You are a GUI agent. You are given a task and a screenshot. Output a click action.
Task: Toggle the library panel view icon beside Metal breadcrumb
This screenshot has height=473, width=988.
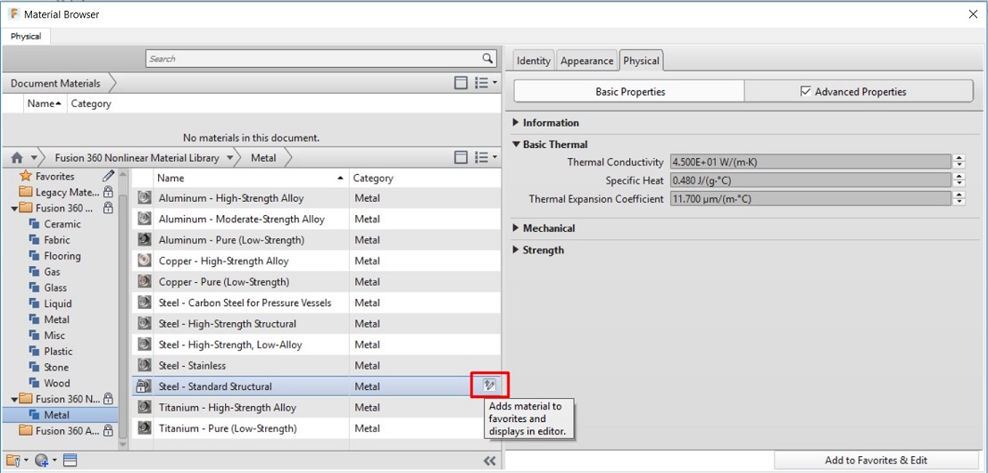coord(461,158)
